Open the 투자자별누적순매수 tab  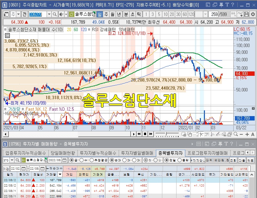(x=98, y=153)
